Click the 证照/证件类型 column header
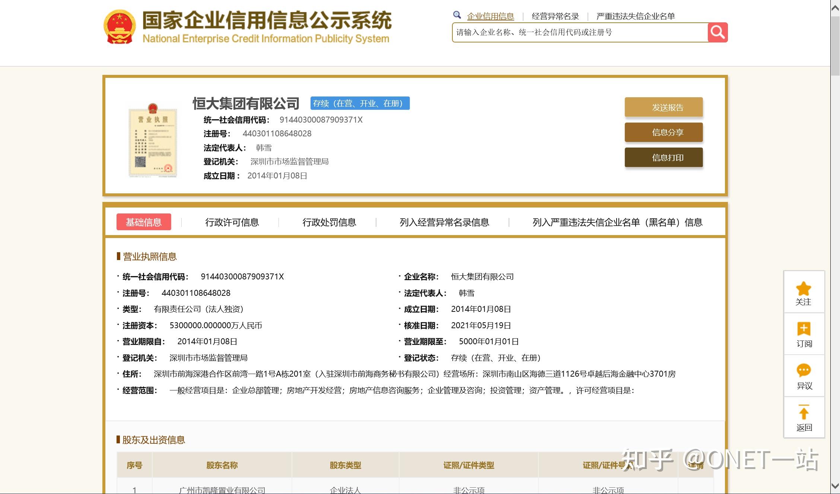This screenshot has width=840, height=494. coord(468,465)
